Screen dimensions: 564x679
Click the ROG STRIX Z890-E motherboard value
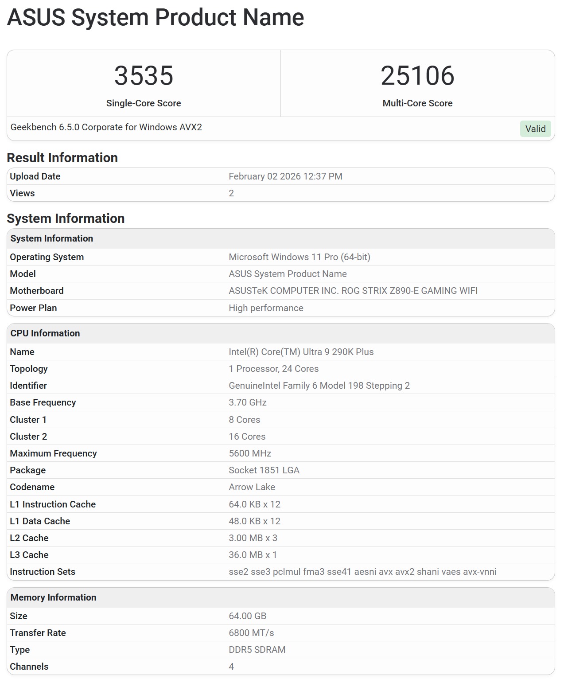pyautogui.click(x=353, y=291)
